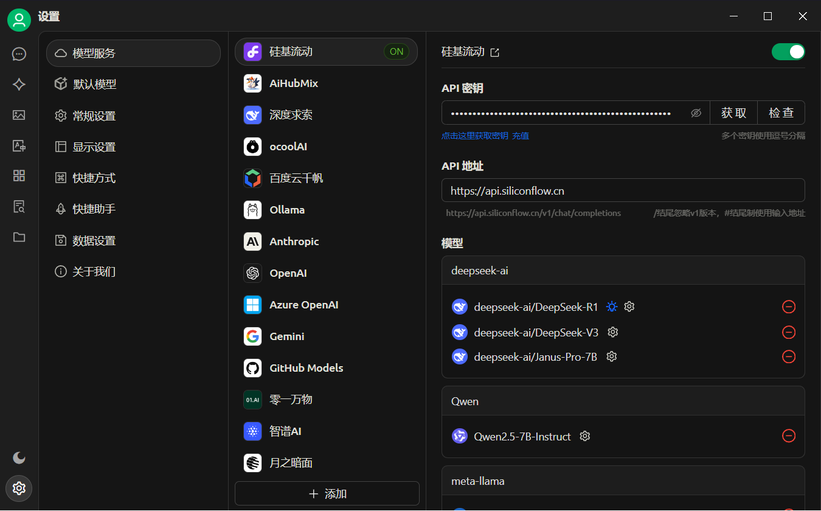
Task: Click Qwen2.5-7B-Instruct model name
Action: (x=522, y=436)
